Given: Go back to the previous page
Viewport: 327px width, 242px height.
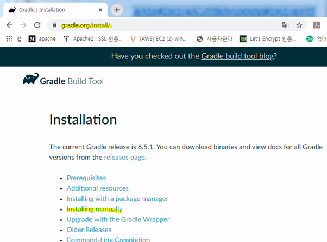Looking at the screenshot, I should point(9,25).
